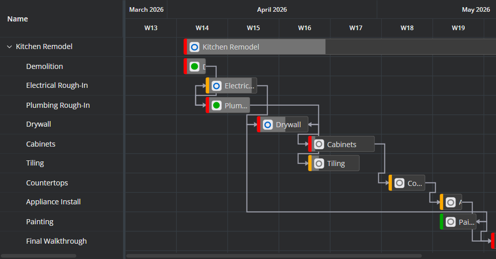Screen dimensions: 496x259
Task: Click the green priority stripe on Painting bar
Action: (x=442, y=222)
